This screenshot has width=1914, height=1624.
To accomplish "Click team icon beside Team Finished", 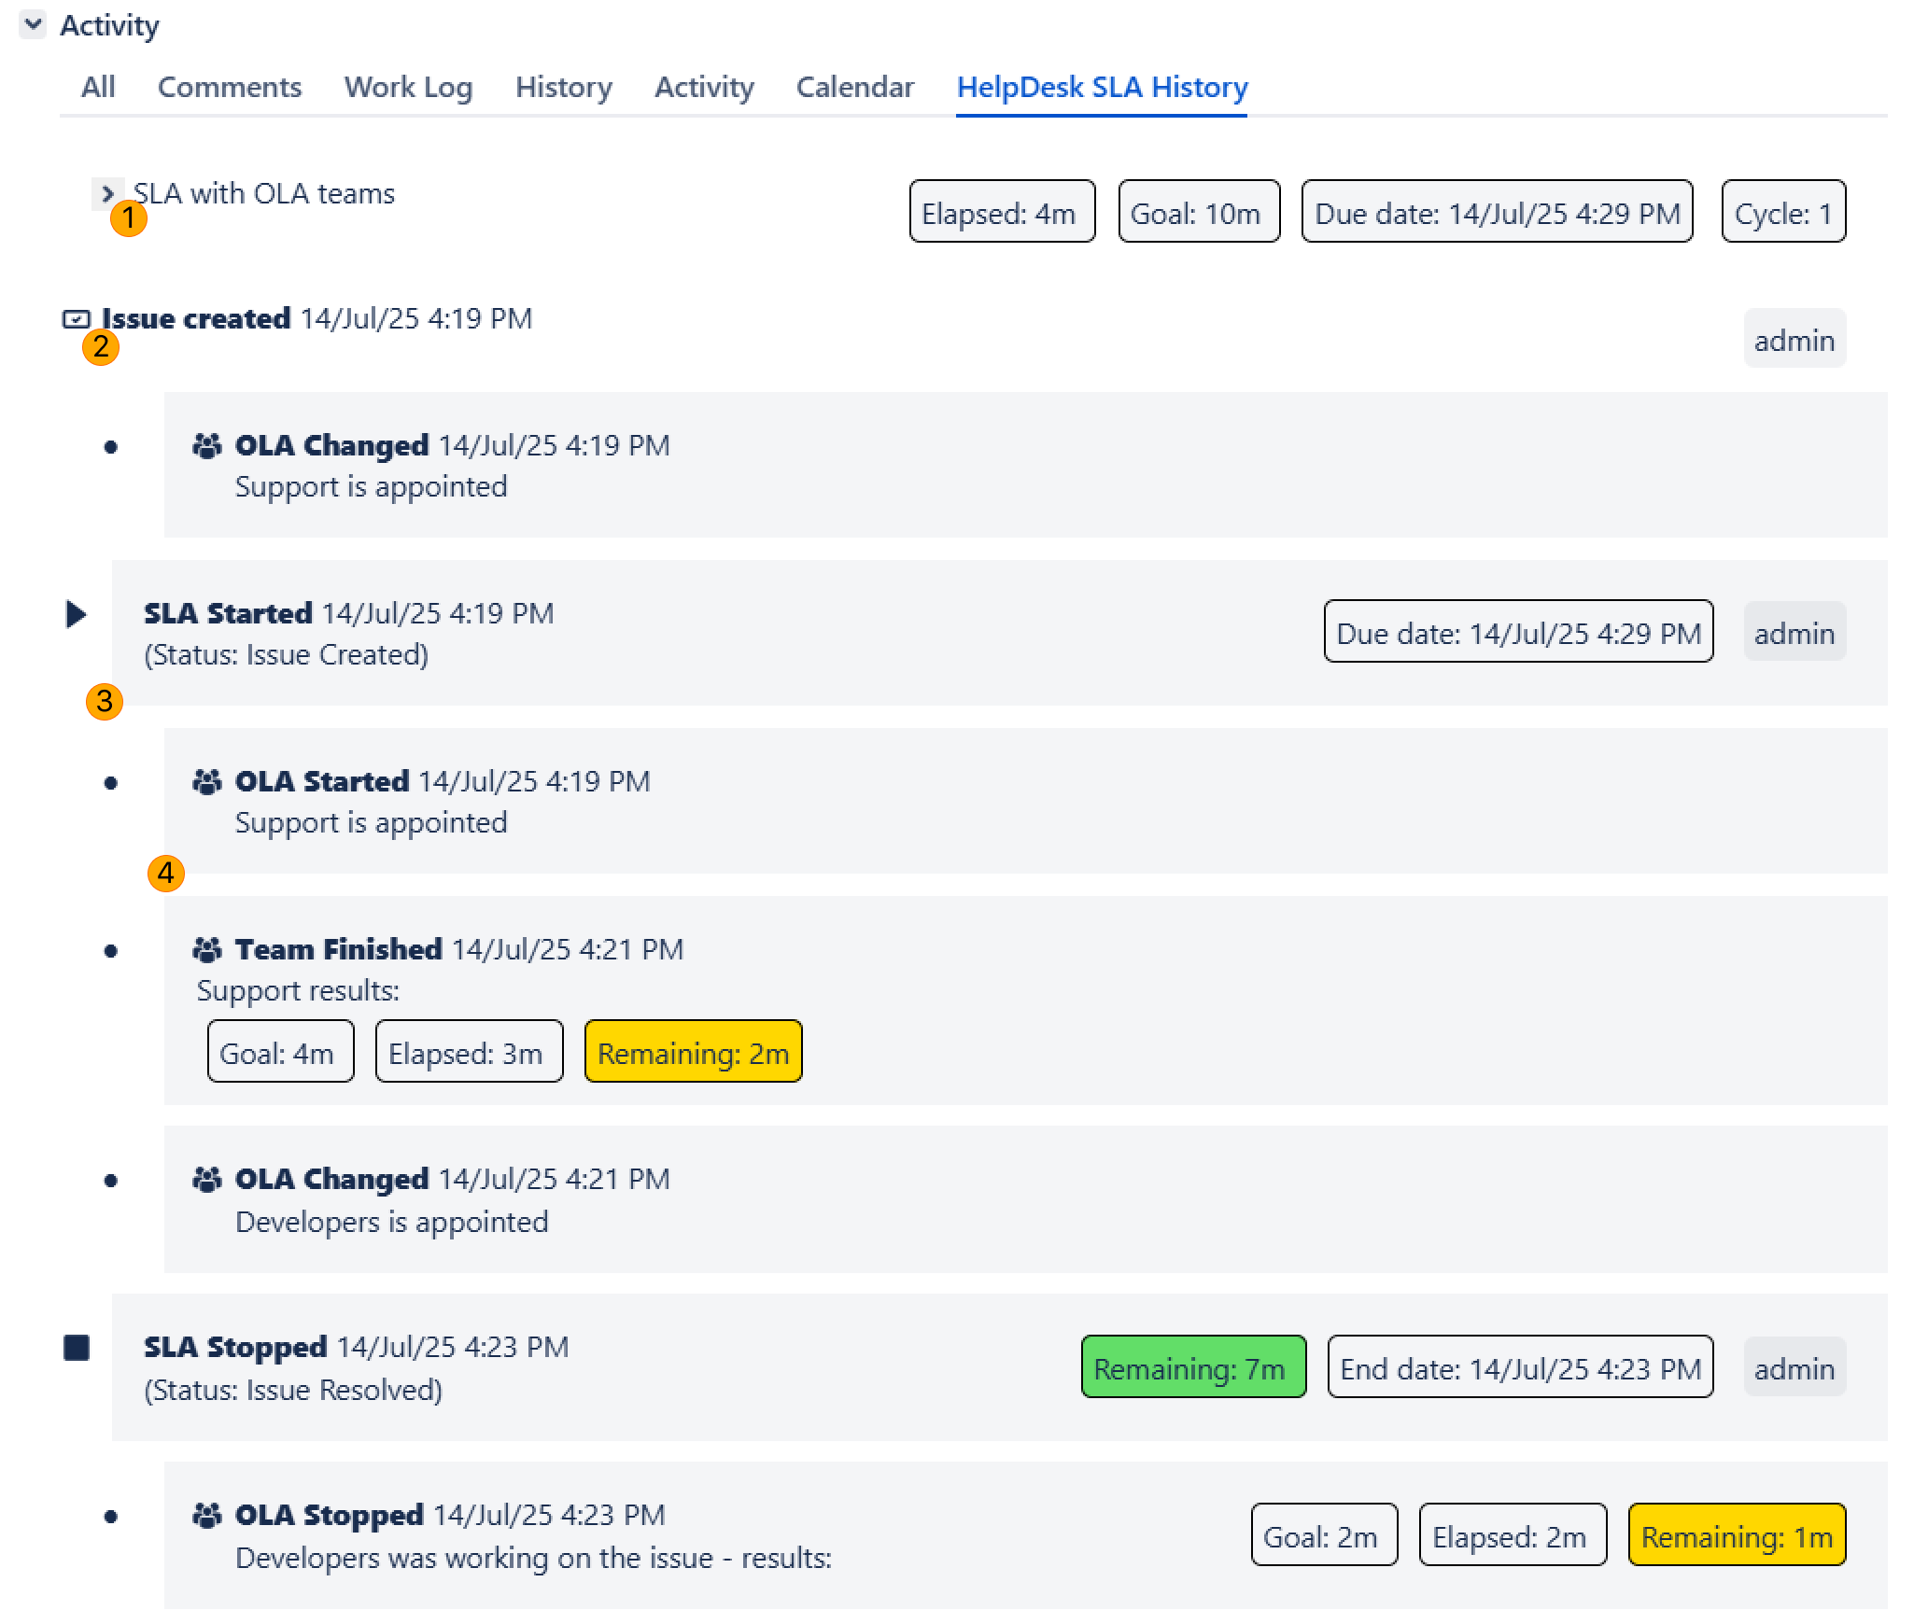I will click(207, 950).
